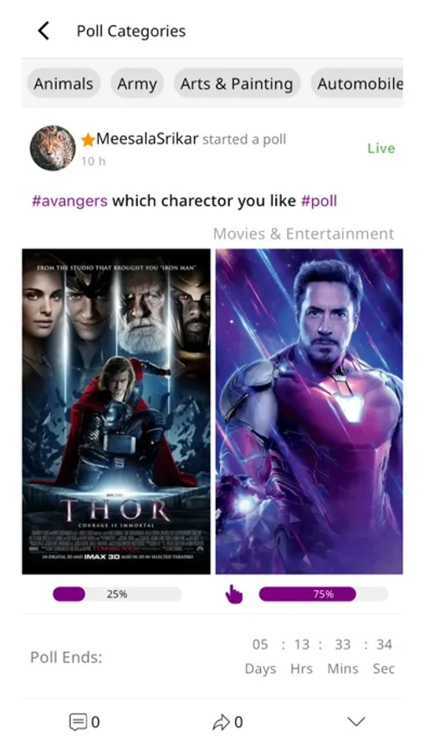The height and width of the screenshot is (753, 424).
Task: Pick the Automobile category chip
Action: [357, 84]
